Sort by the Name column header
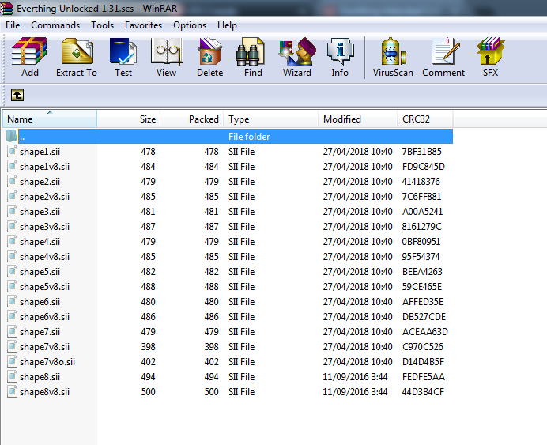 [x=50, y=119]
